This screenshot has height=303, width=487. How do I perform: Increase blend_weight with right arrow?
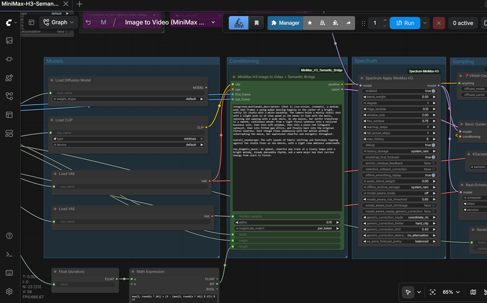tap(434, 97)
